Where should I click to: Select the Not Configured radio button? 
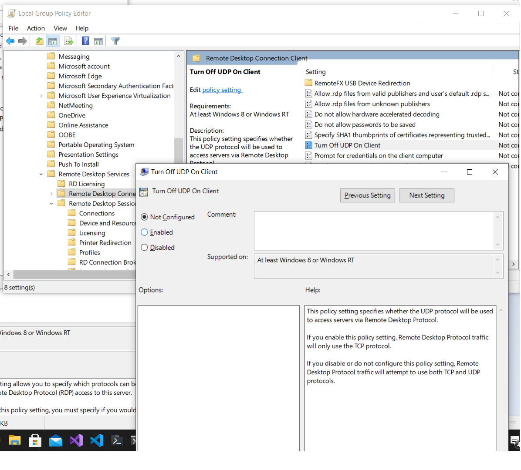(144, 217)
